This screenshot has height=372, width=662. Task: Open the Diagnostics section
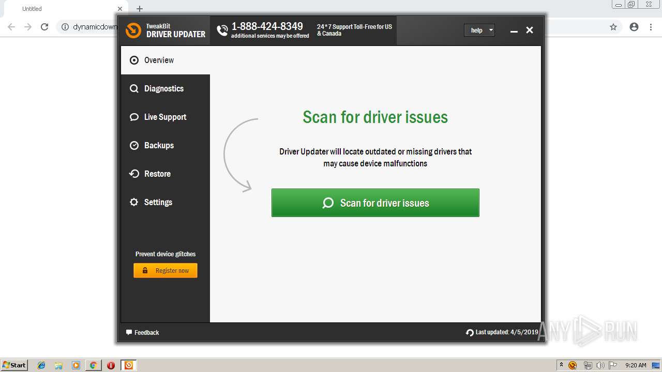click(x=165, y=88)
